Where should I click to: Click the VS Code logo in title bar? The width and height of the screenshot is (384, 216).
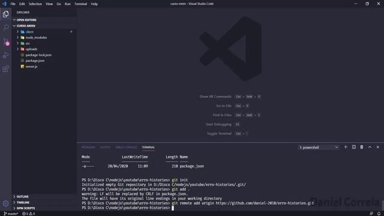(x=4, y=4)
